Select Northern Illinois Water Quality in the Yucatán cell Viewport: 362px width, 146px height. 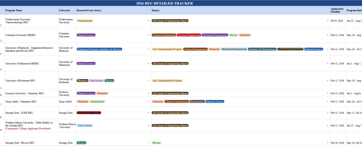pyautogui.click(x=31, y=126)
